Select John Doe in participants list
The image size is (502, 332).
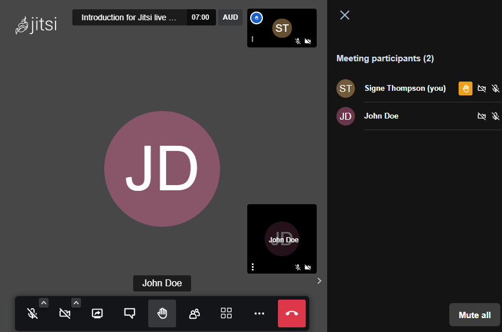[381, 116]
